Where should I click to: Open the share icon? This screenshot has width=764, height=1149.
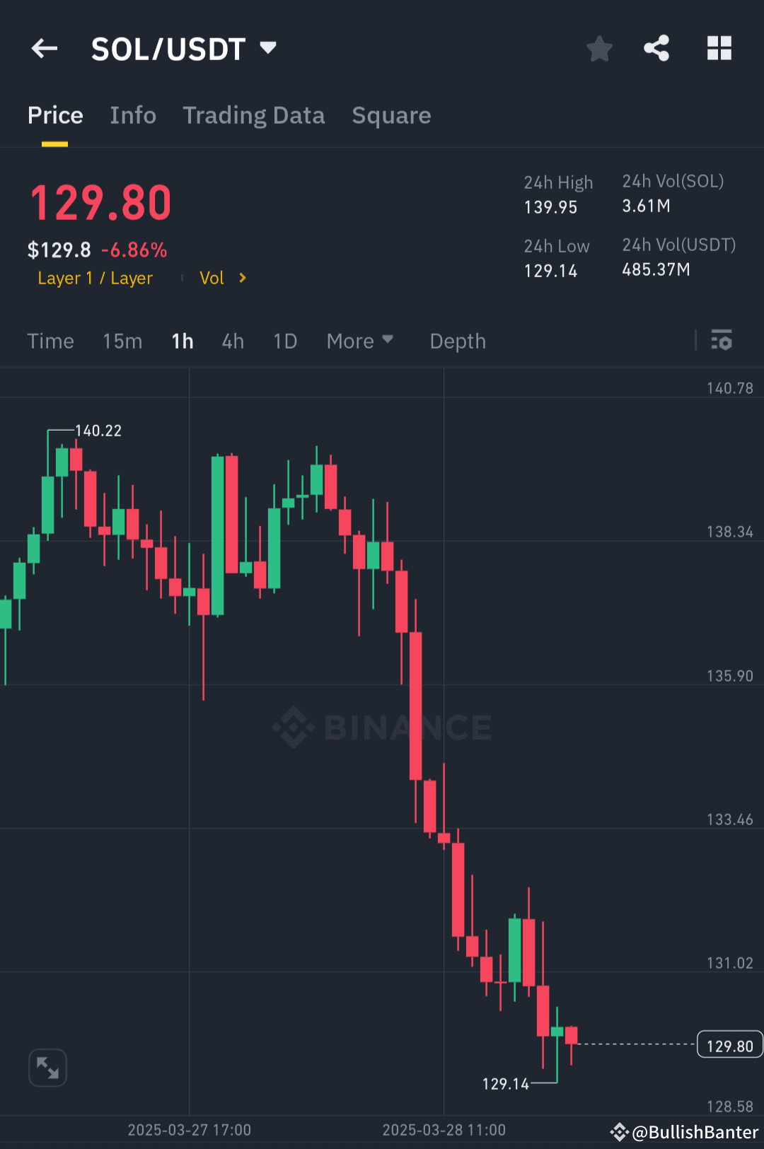656,48
